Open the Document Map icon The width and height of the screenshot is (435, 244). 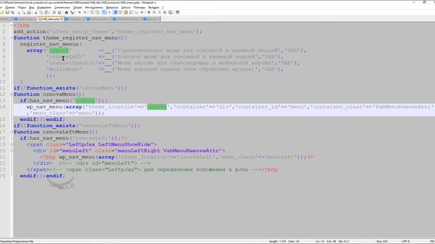pyautogui.click(x=126, y=12)
